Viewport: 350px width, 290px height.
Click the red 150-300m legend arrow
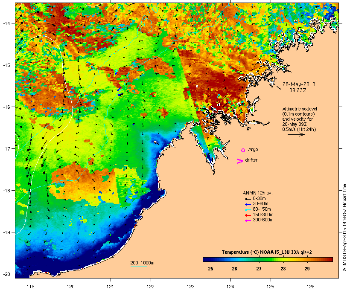tap(248, 215)
